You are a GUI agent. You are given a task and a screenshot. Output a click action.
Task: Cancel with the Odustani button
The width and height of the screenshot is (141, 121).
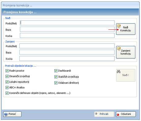click(126, 114)
